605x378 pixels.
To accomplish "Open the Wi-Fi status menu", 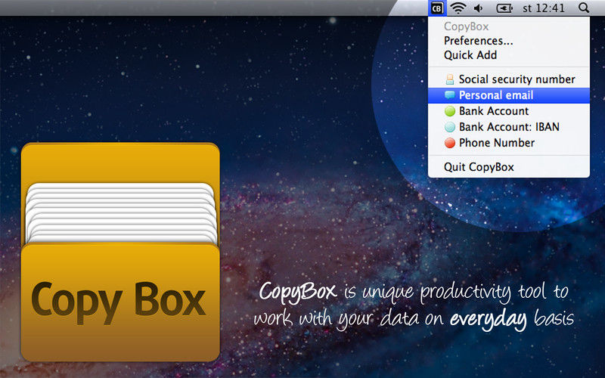I will coord(458,8).
